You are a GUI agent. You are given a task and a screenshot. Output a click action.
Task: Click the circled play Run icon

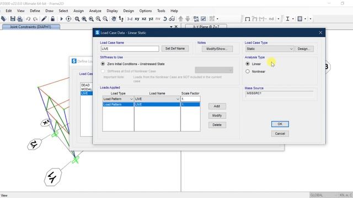point(68,19)
